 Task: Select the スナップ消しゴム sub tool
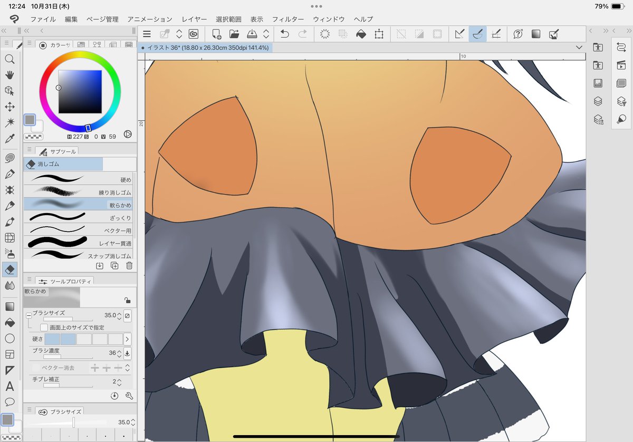tap(78, 255)
